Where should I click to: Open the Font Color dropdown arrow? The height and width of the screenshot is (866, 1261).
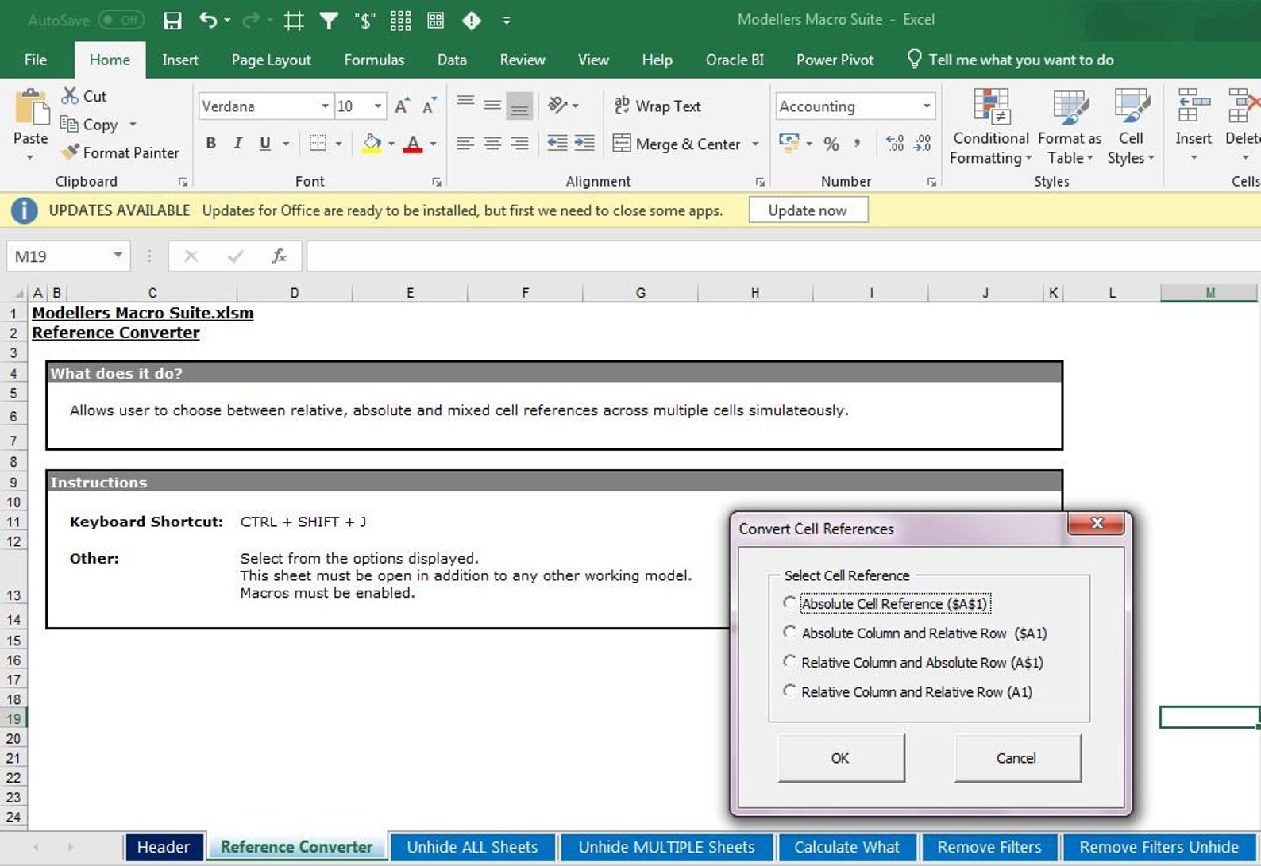(x=433, y=144)
